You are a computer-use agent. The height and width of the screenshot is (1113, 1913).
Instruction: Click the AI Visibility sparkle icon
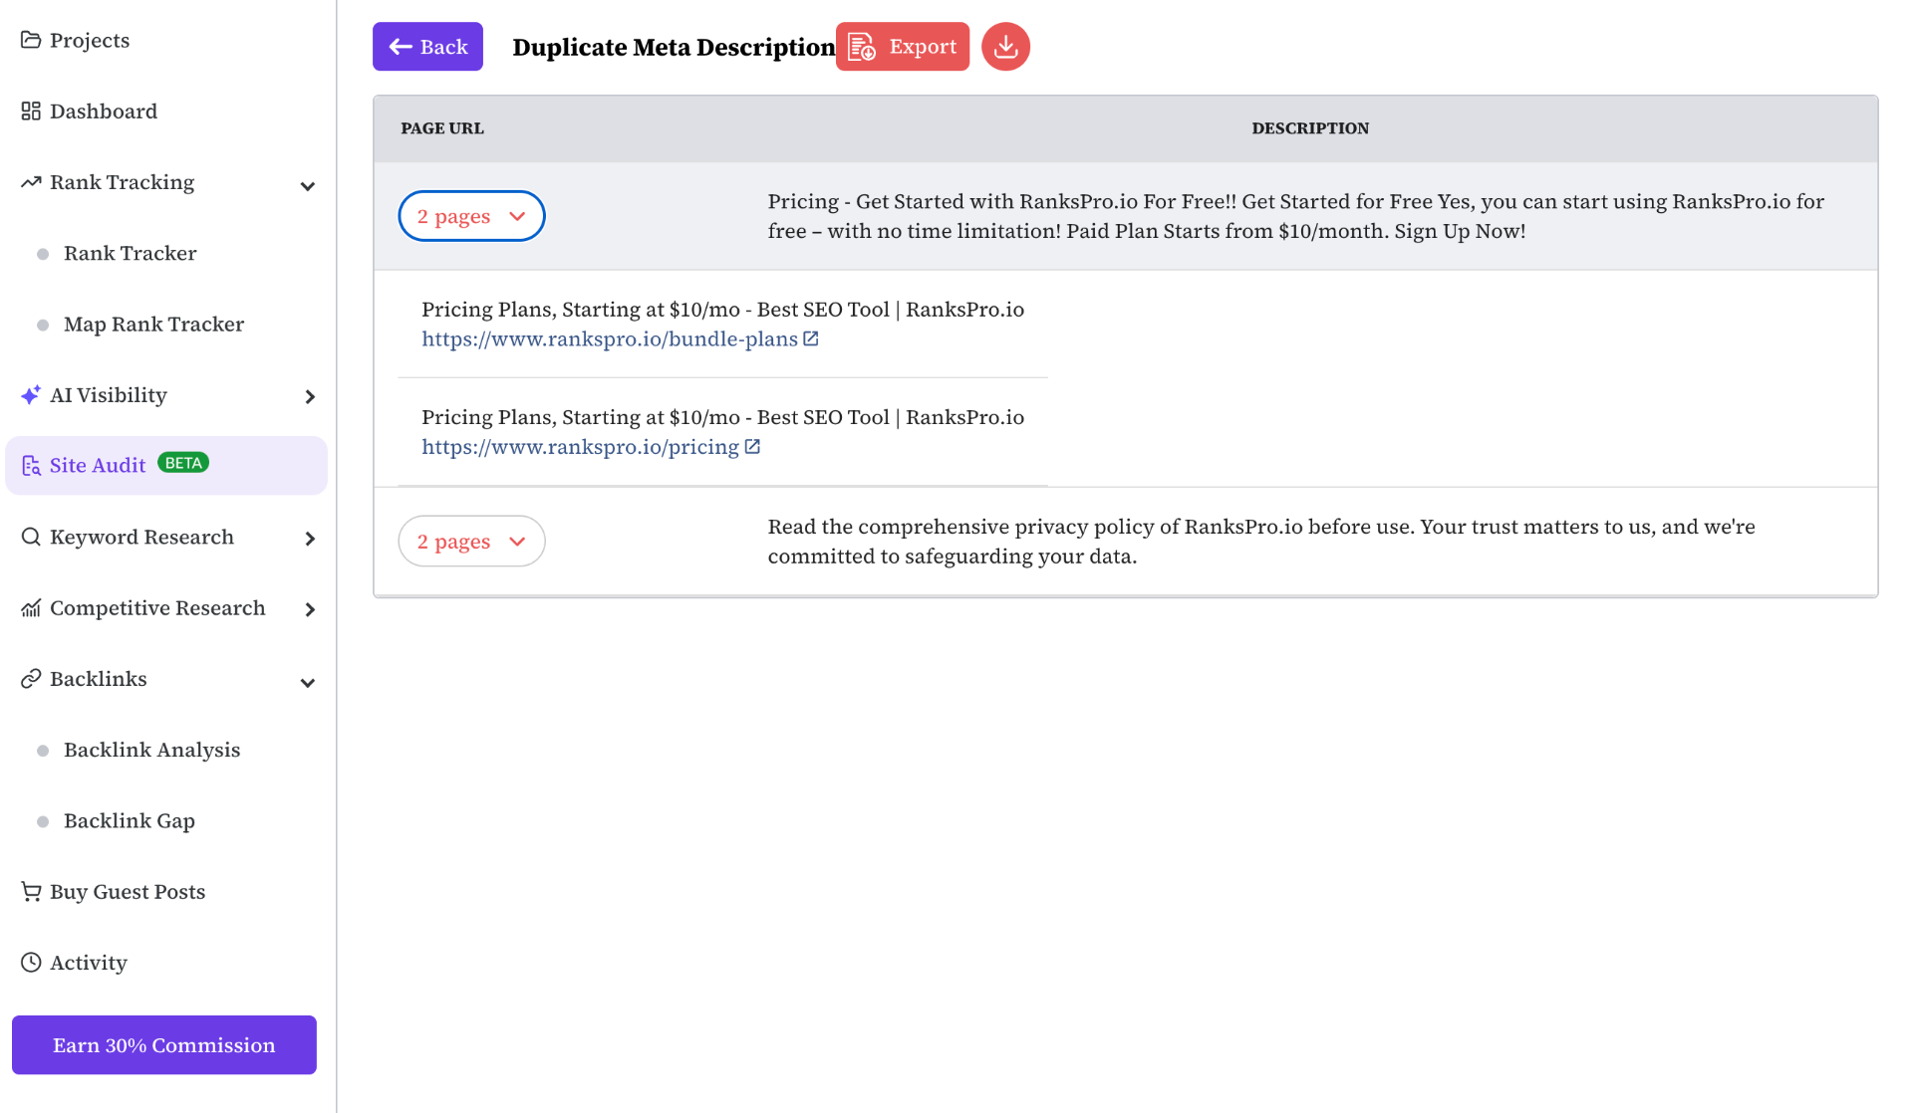click(31, 394)
